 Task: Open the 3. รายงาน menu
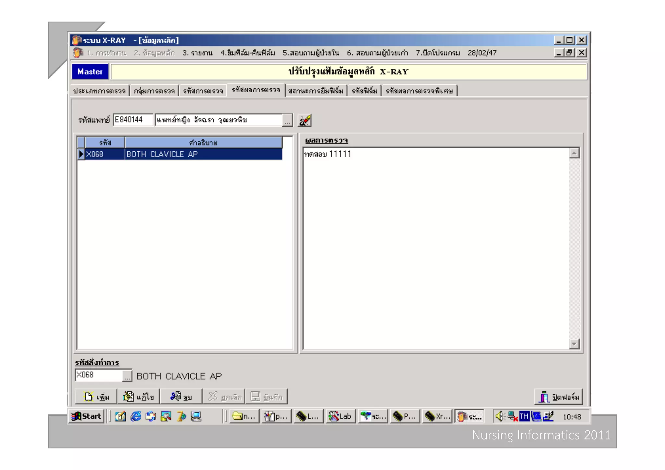(197, 53)
